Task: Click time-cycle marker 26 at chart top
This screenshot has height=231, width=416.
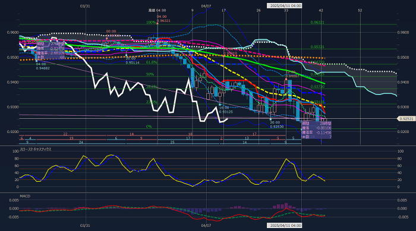Action: click(259, 10)
